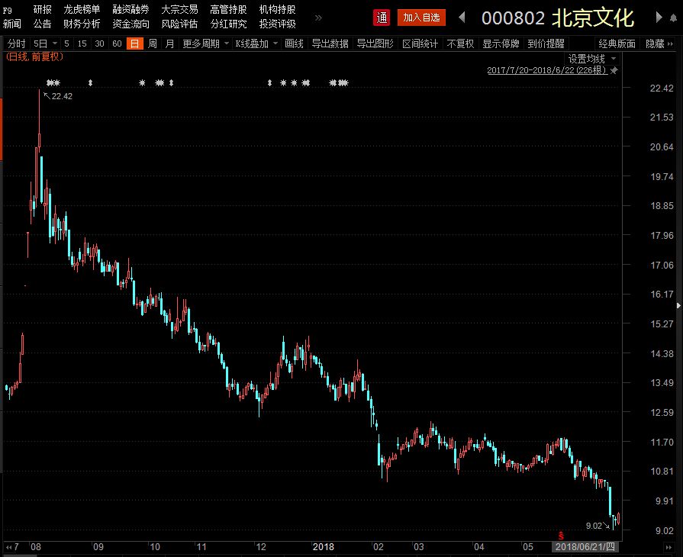Image resolution: width=683 pixels, height=557 pixels.
Task: Click the alert bell icon
Action: (673, 18)
